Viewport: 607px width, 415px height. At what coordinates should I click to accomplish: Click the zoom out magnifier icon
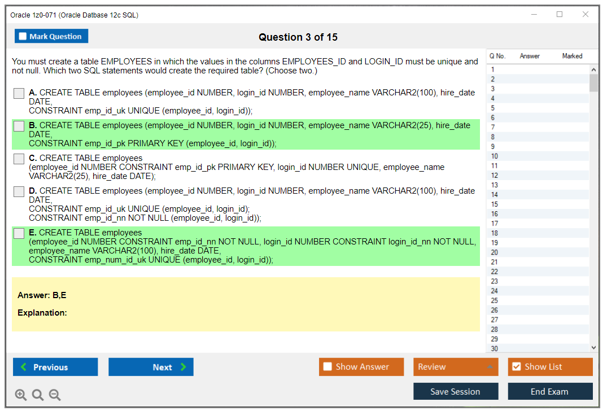tap(55, 395)
